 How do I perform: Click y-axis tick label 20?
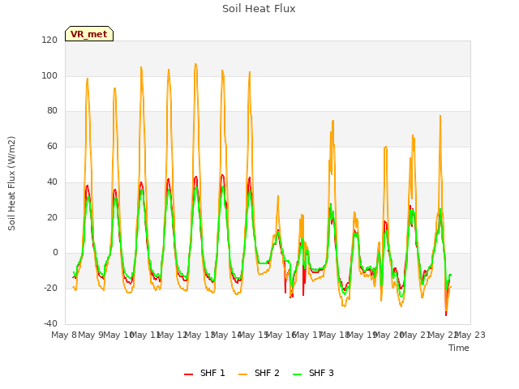pyautogui.click(x=52, y=218)
